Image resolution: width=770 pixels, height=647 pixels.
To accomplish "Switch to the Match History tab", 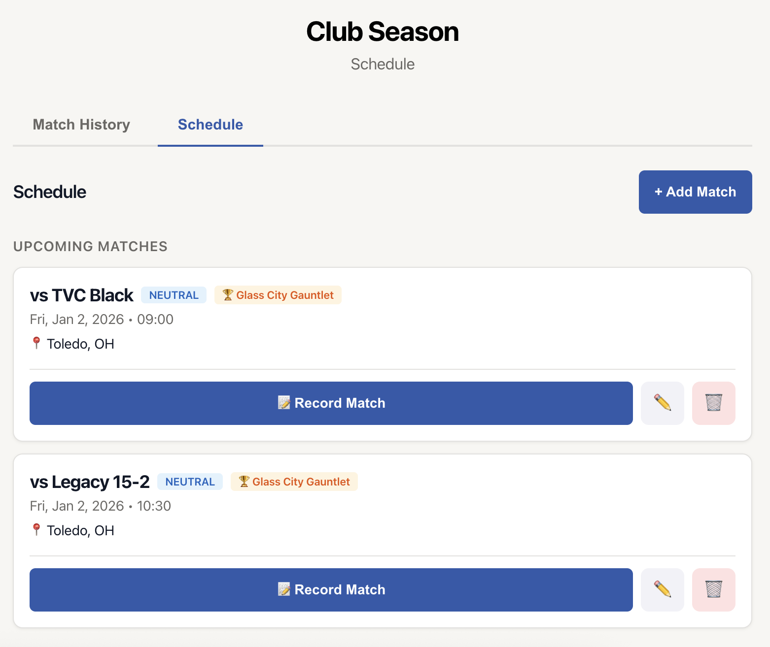I will click(81, 125).
